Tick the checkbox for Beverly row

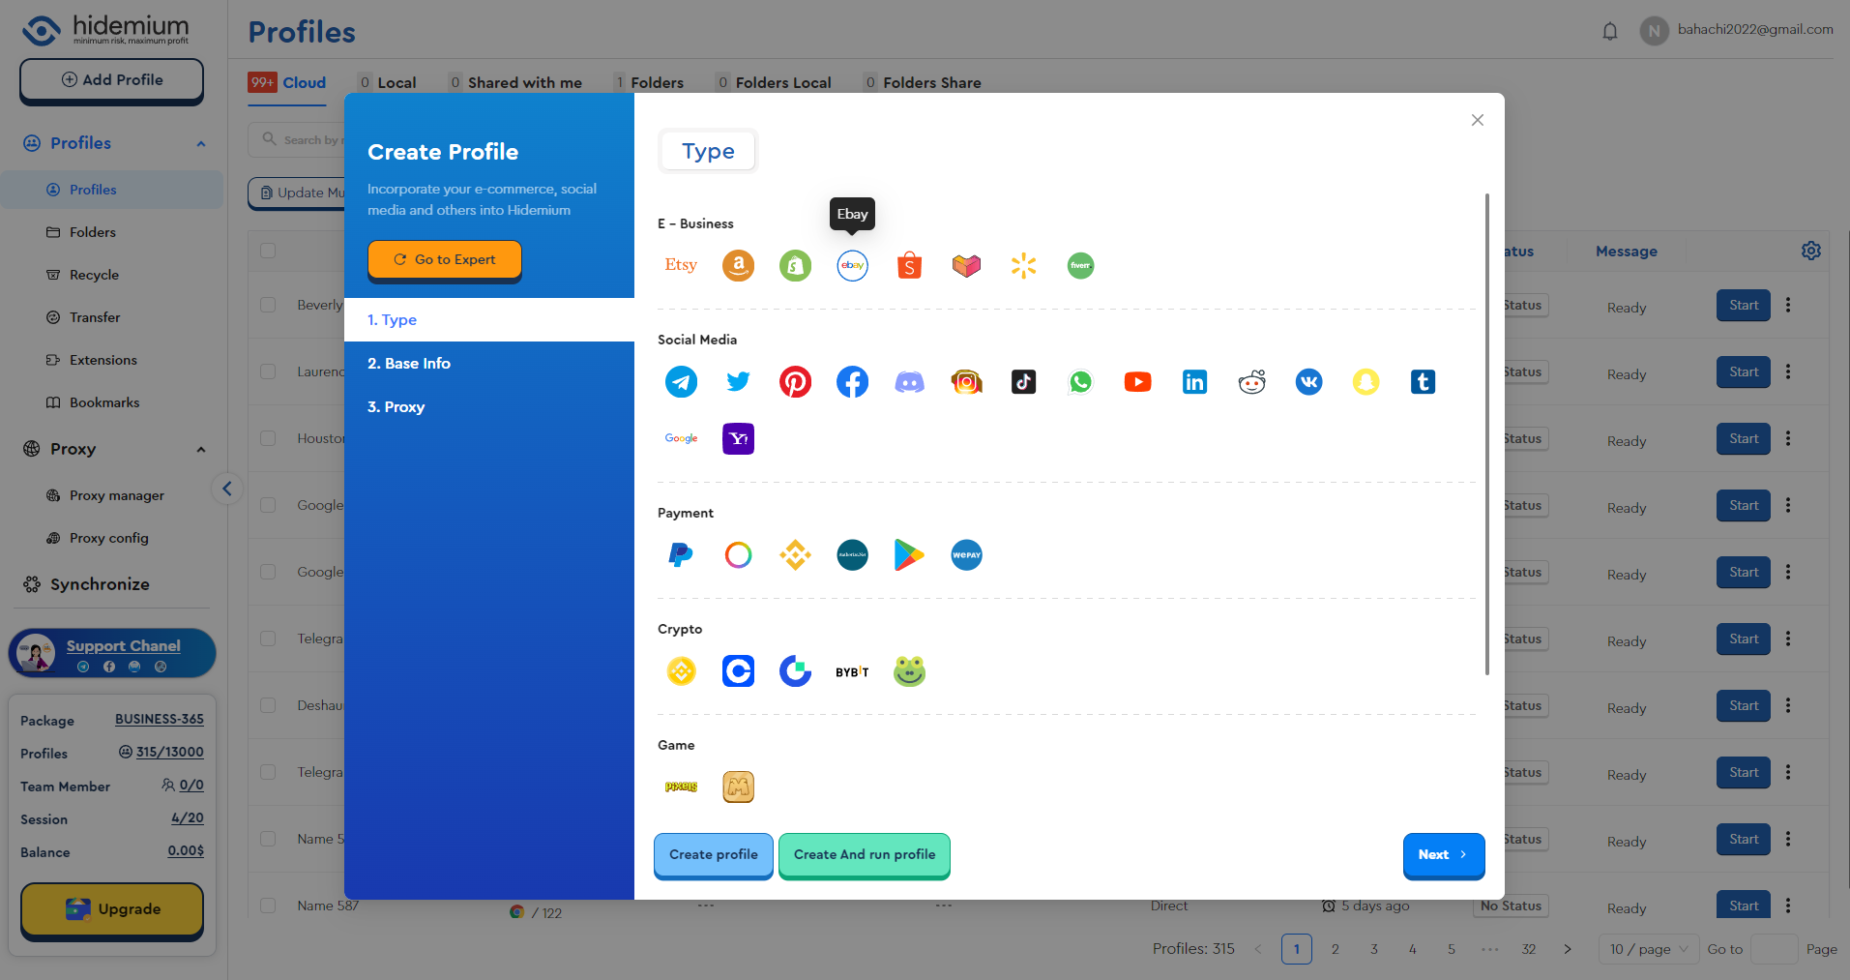[268, 305]
